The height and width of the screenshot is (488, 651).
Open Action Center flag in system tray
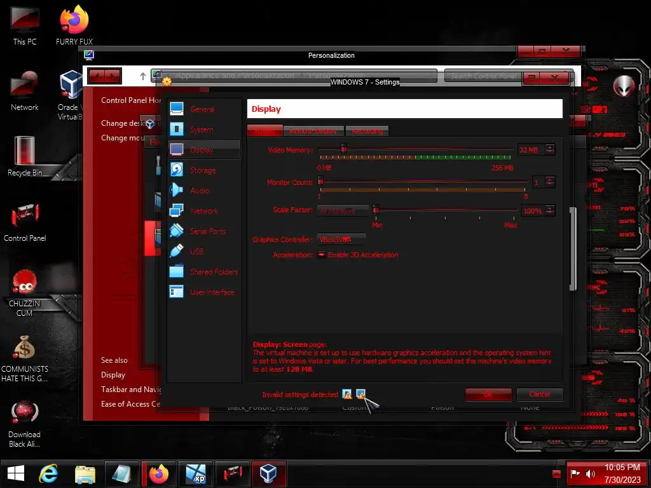pyautogui.click(x=575, y=473)
